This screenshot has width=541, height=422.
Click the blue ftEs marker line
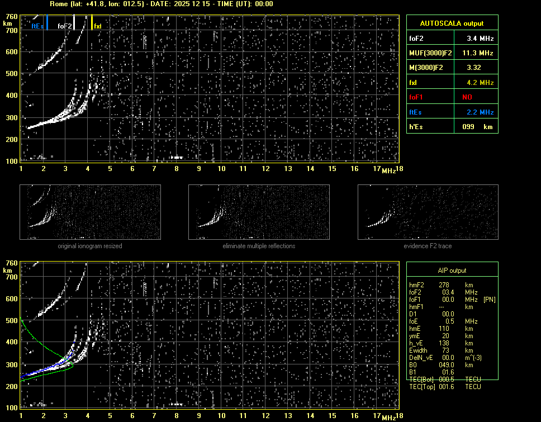tap(48, 23)
